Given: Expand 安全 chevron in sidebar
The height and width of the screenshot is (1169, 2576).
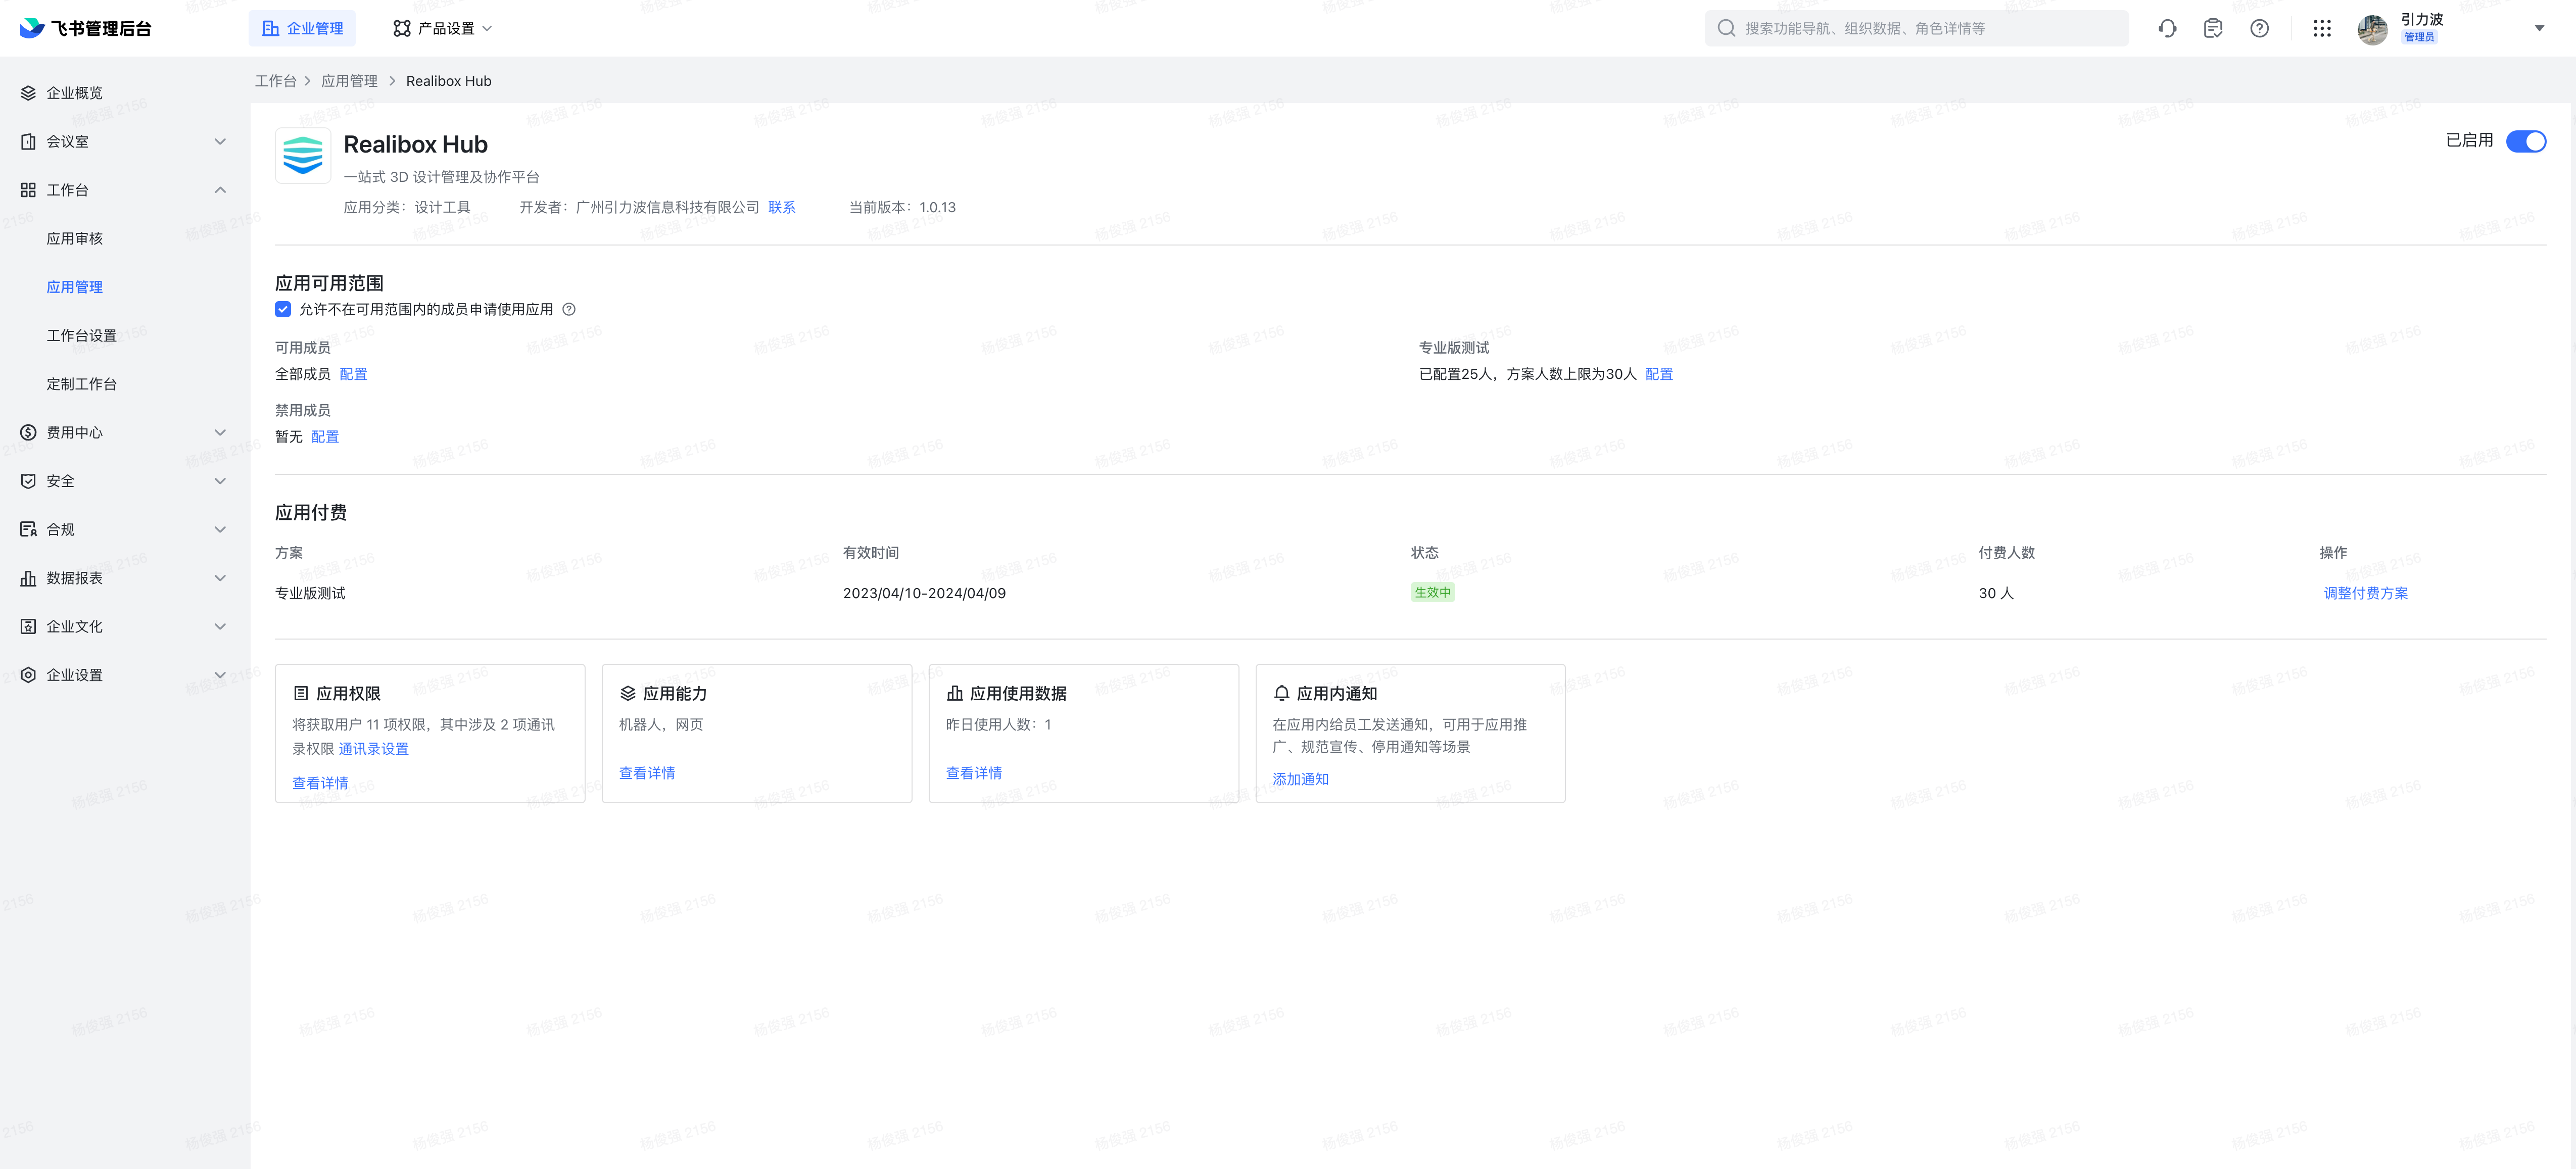Looking at the screenshot, I should 220,481.
